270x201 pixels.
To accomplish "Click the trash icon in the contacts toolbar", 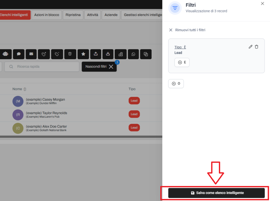I will pos(70,54).
